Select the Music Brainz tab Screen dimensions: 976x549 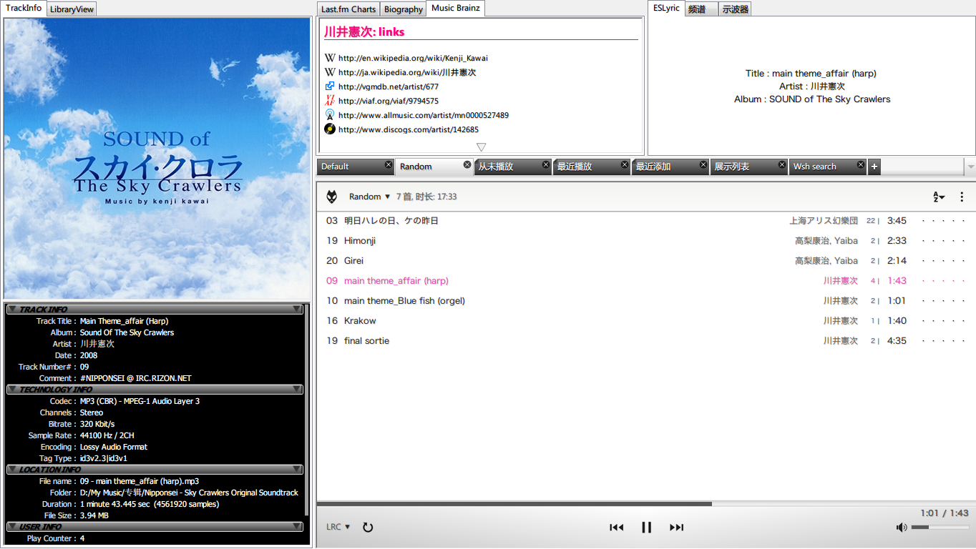pos(456,8)
